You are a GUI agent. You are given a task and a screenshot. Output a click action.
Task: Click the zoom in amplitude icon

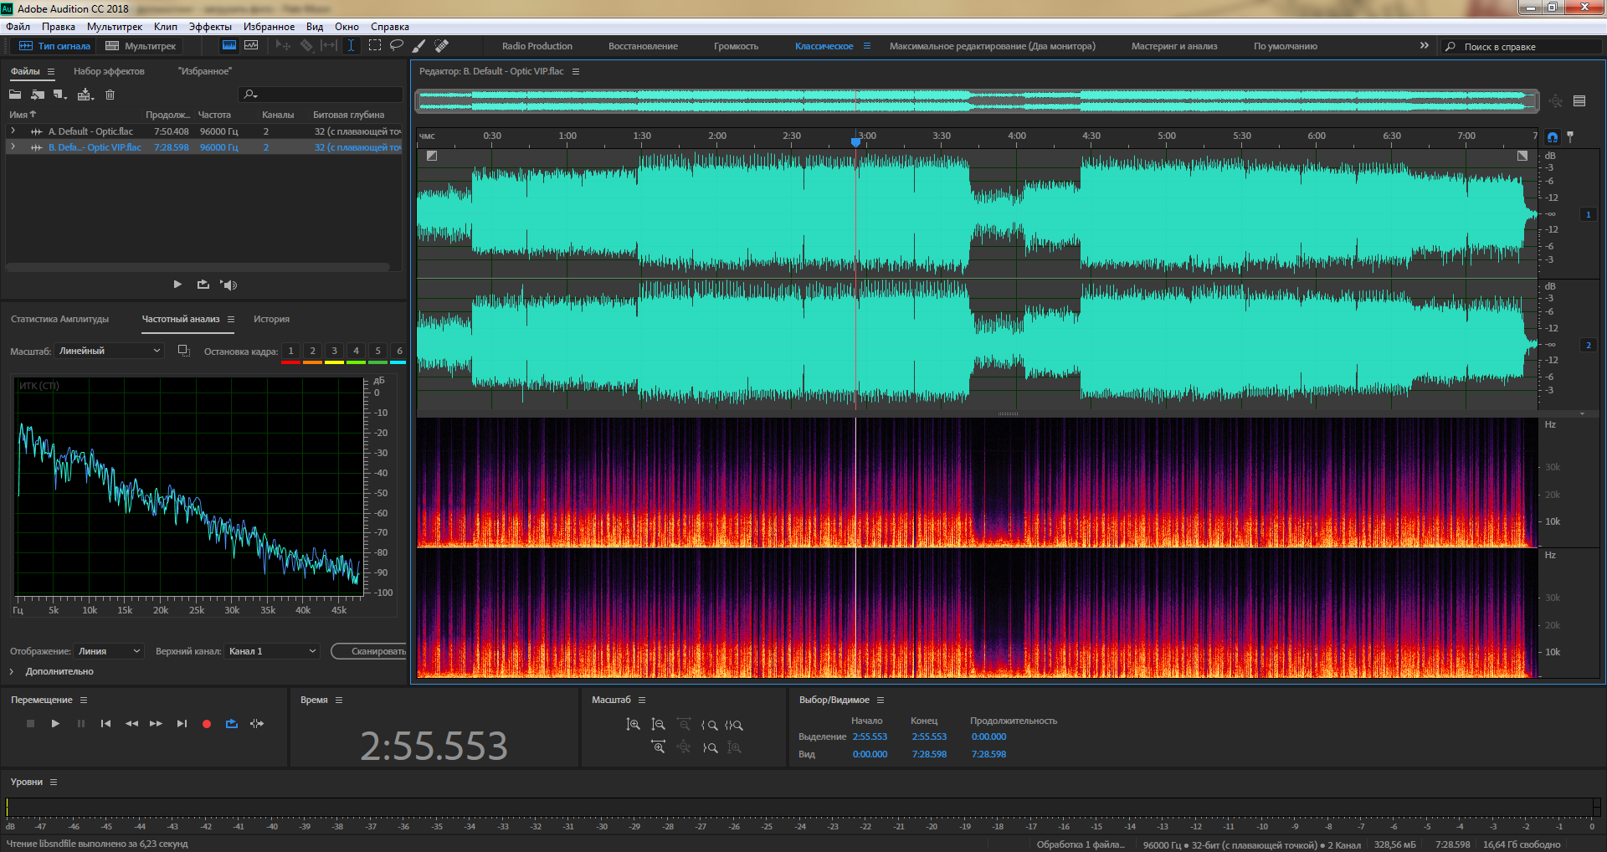tap(634, 725)
